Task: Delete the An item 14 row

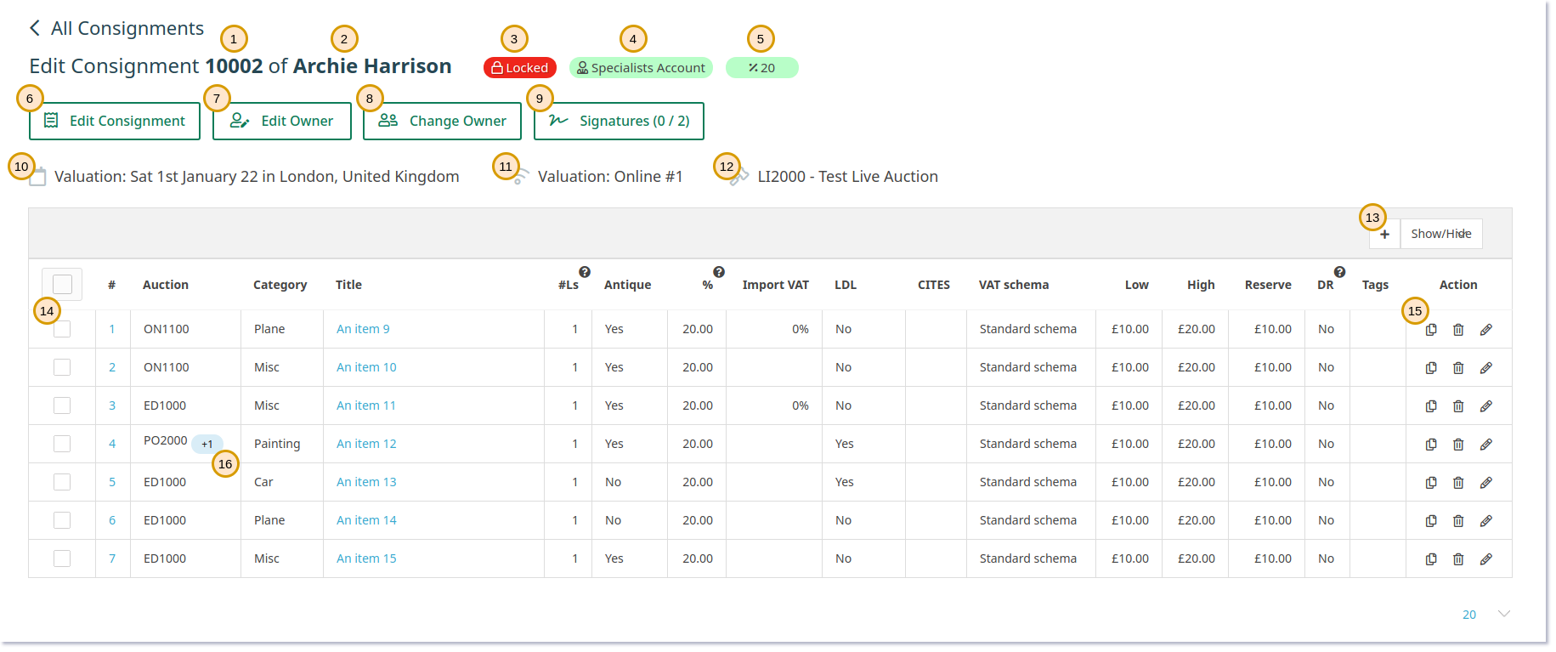Action: (1458, 521)
